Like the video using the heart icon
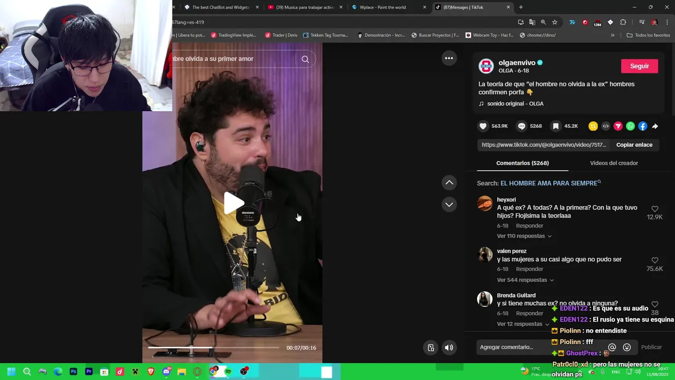This screenshot has height=380, width=675. (483, 126)
